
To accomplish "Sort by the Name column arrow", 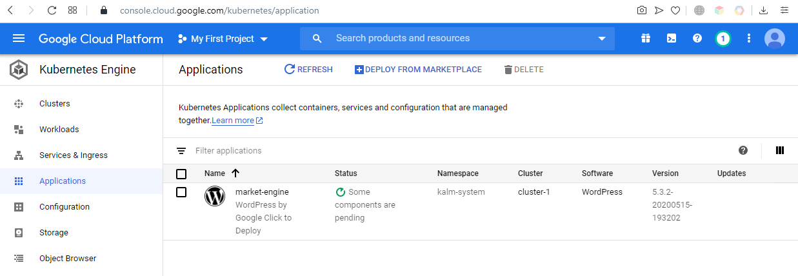I will point(235,173).
